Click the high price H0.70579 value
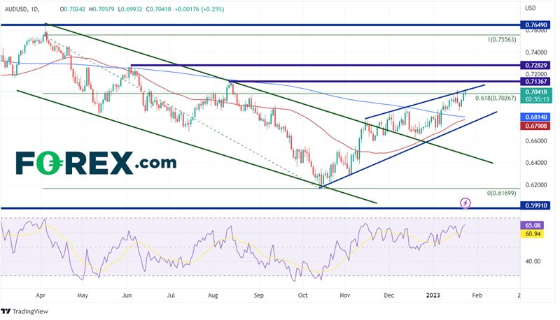 pos(101,10)
